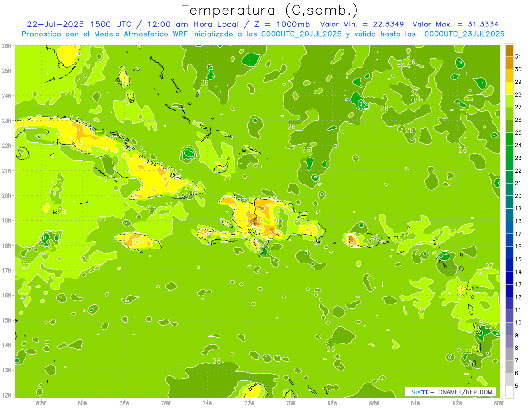
Task: Click longitude axis label "76W"
Action: 166,403
